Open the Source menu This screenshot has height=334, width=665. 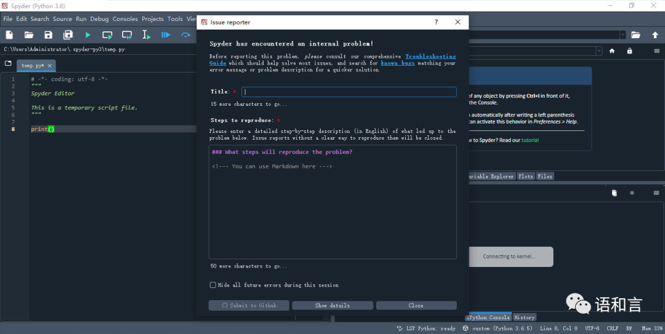coord(62,18)
